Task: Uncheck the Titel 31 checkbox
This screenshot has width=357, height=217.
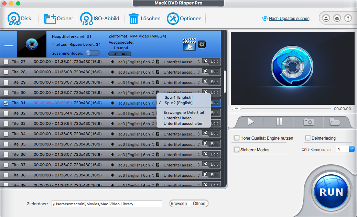Action: (6, 103)
